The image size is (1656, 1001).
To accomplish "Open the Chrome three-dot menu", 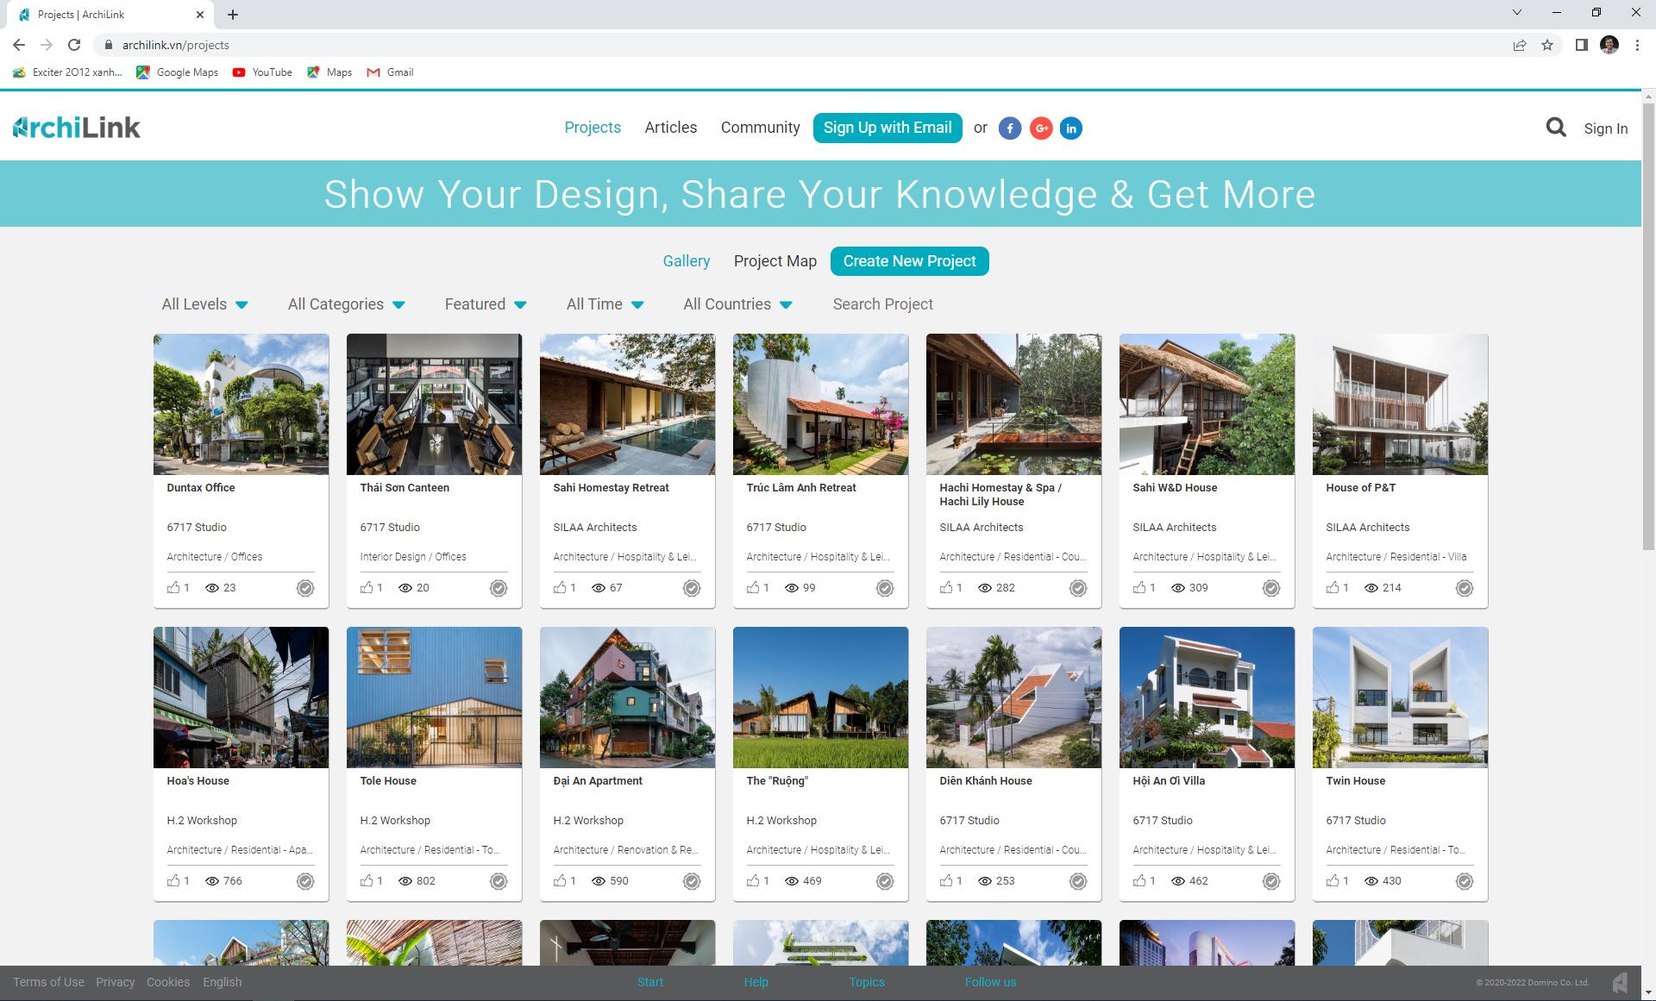I will (1637, 45).
